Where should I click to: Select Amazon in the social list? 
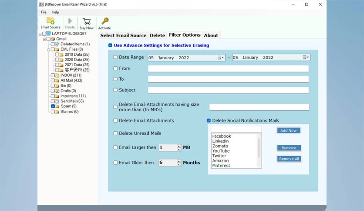click(x=221, y=160)
